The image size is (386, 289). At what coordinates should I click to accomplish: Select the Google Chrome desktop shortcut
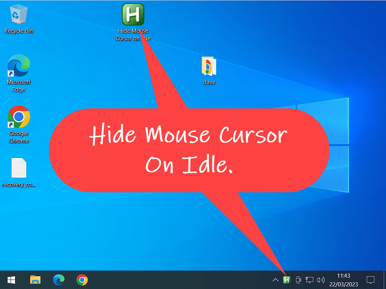point(18,117)
